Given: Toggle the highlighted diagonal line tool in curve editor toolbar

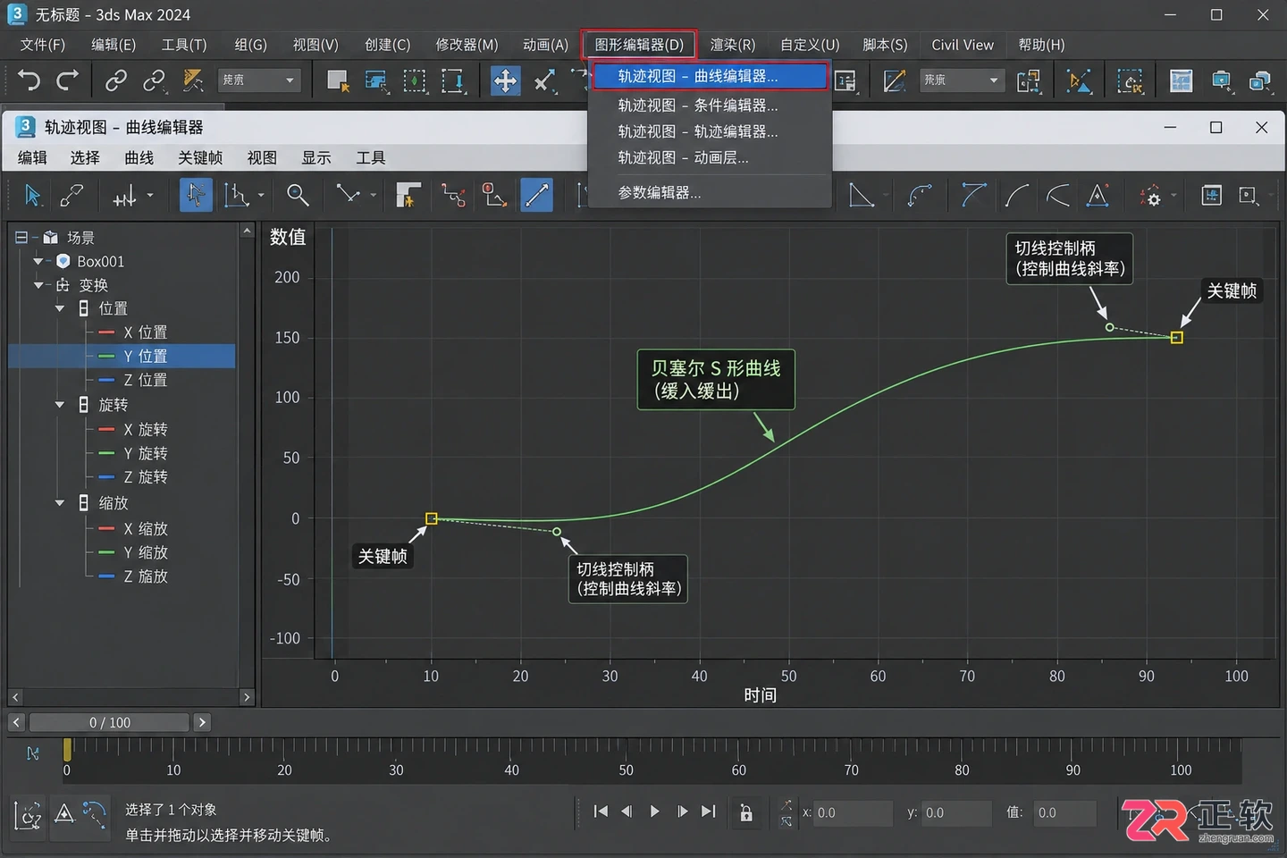Looking at the screenshot, I should [536, 195].
